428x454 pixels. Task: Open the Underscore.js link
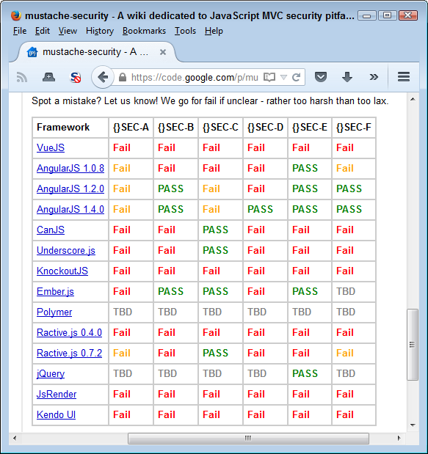(x=66, y=250)
